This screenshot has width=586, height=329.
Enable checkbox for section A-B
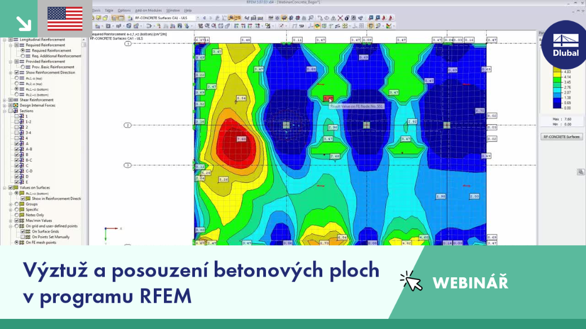tap(16, 149)
